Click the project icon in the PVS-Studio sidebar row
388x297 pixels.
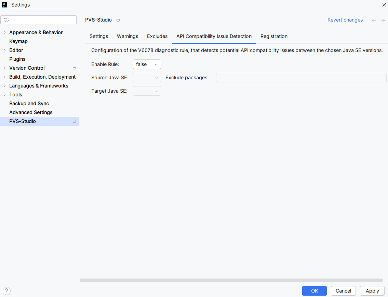pyautogui.click(x=74, y=121)
